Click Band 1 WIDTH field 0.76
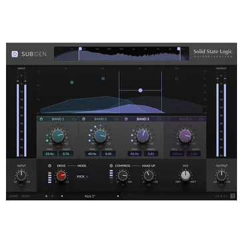Viewport: 243px width, 243px height. [66, 154]
